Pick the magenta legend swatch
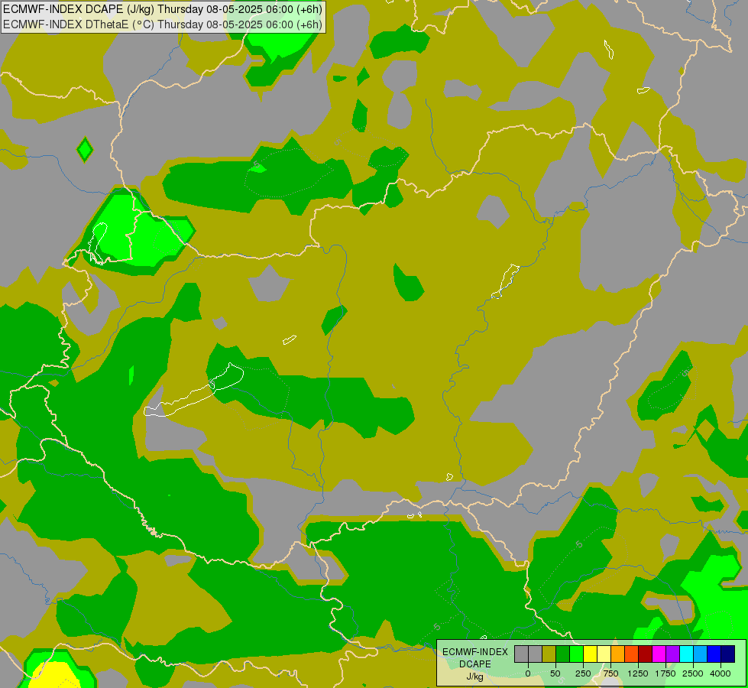Screen dimensions: 748x688 [659, 654]
